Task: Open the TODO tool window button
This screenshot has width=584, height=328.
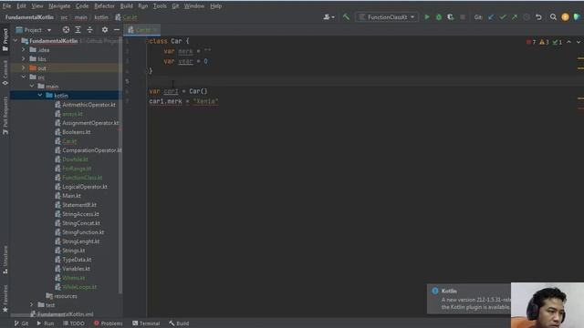Action: 74,323
